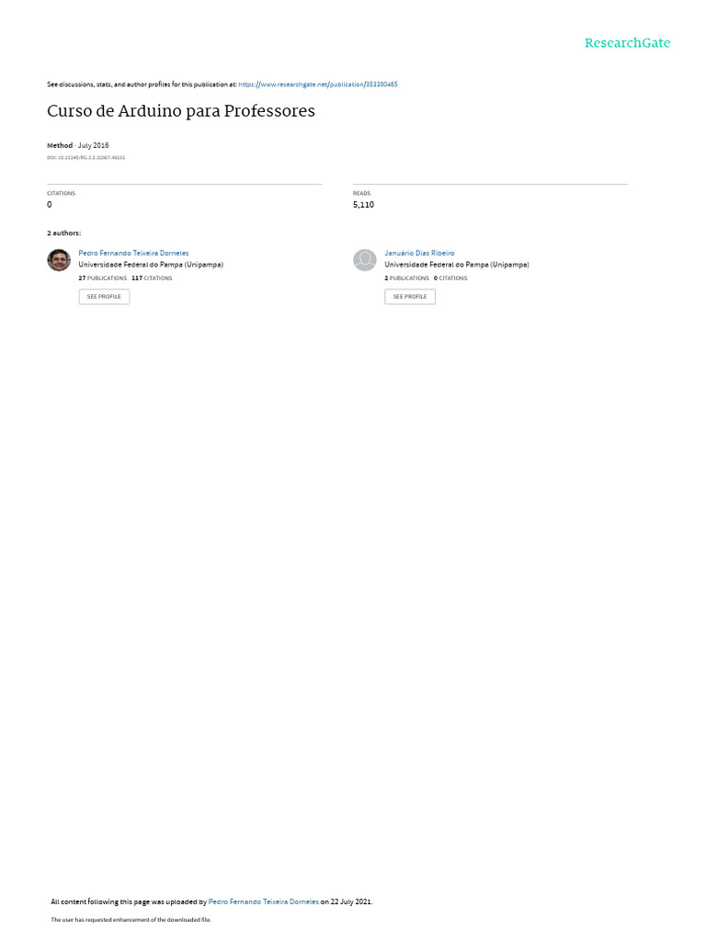Click Pedro Fernando Teixeira Dorneles profile photo
Image resolution: width=706 pixels, height=941 pixels.
(x=59, y=260)
